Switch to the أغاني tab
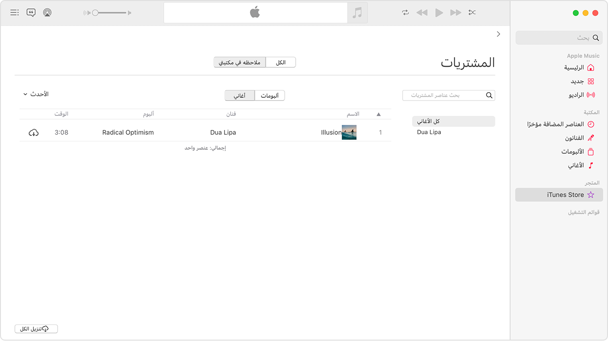 click(x=240, y=96)
